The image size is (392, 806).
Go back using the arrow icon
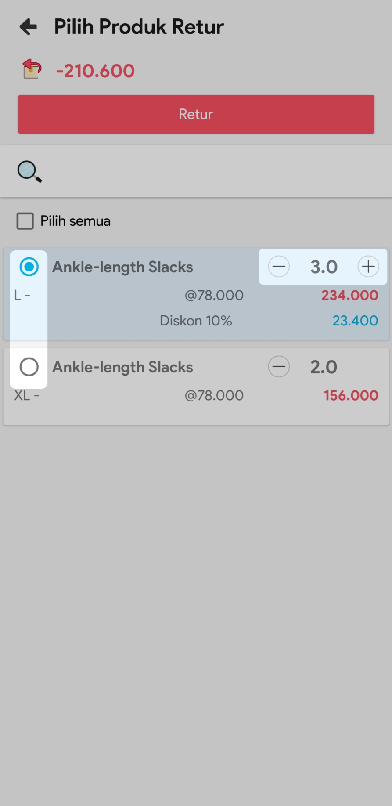(29, 27)
